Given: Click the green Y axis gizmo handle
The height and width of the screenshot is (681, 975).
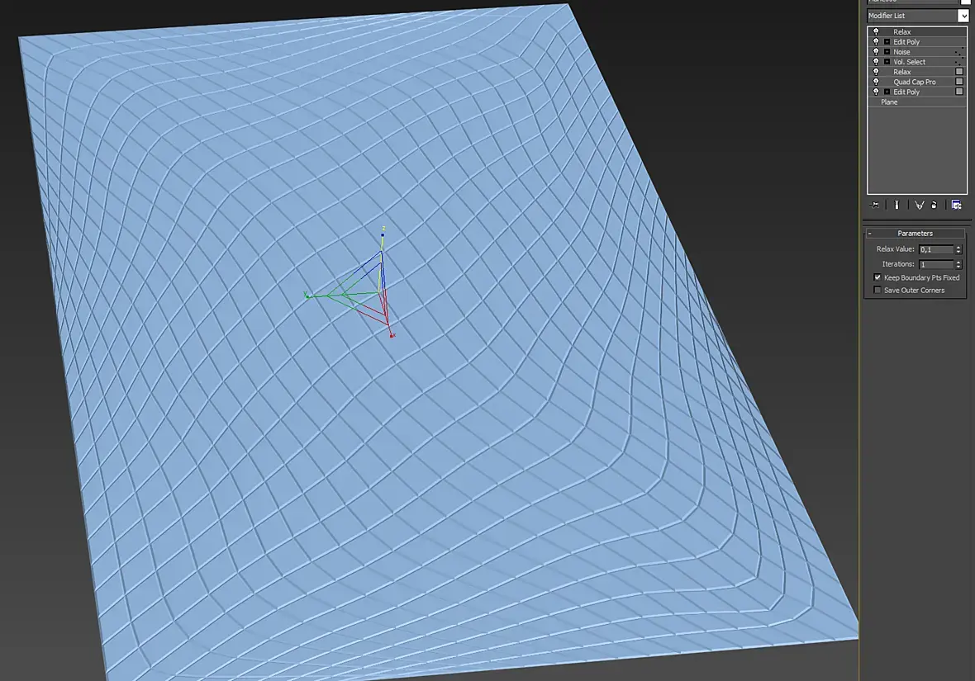Looking at the screenshot, I should click(307, 296).
